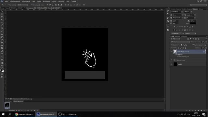The image size is (208, 117).
Task: Duplicate selected frame in timeline
Action: 35,110
